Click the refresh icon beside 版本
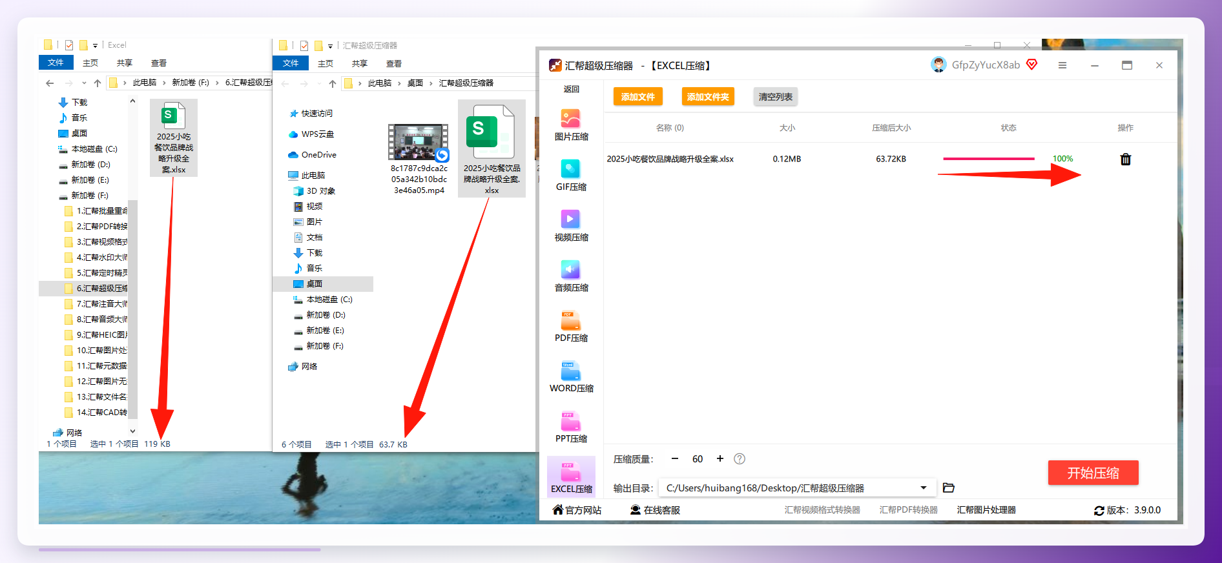1222x563 pixels. 1099,511
